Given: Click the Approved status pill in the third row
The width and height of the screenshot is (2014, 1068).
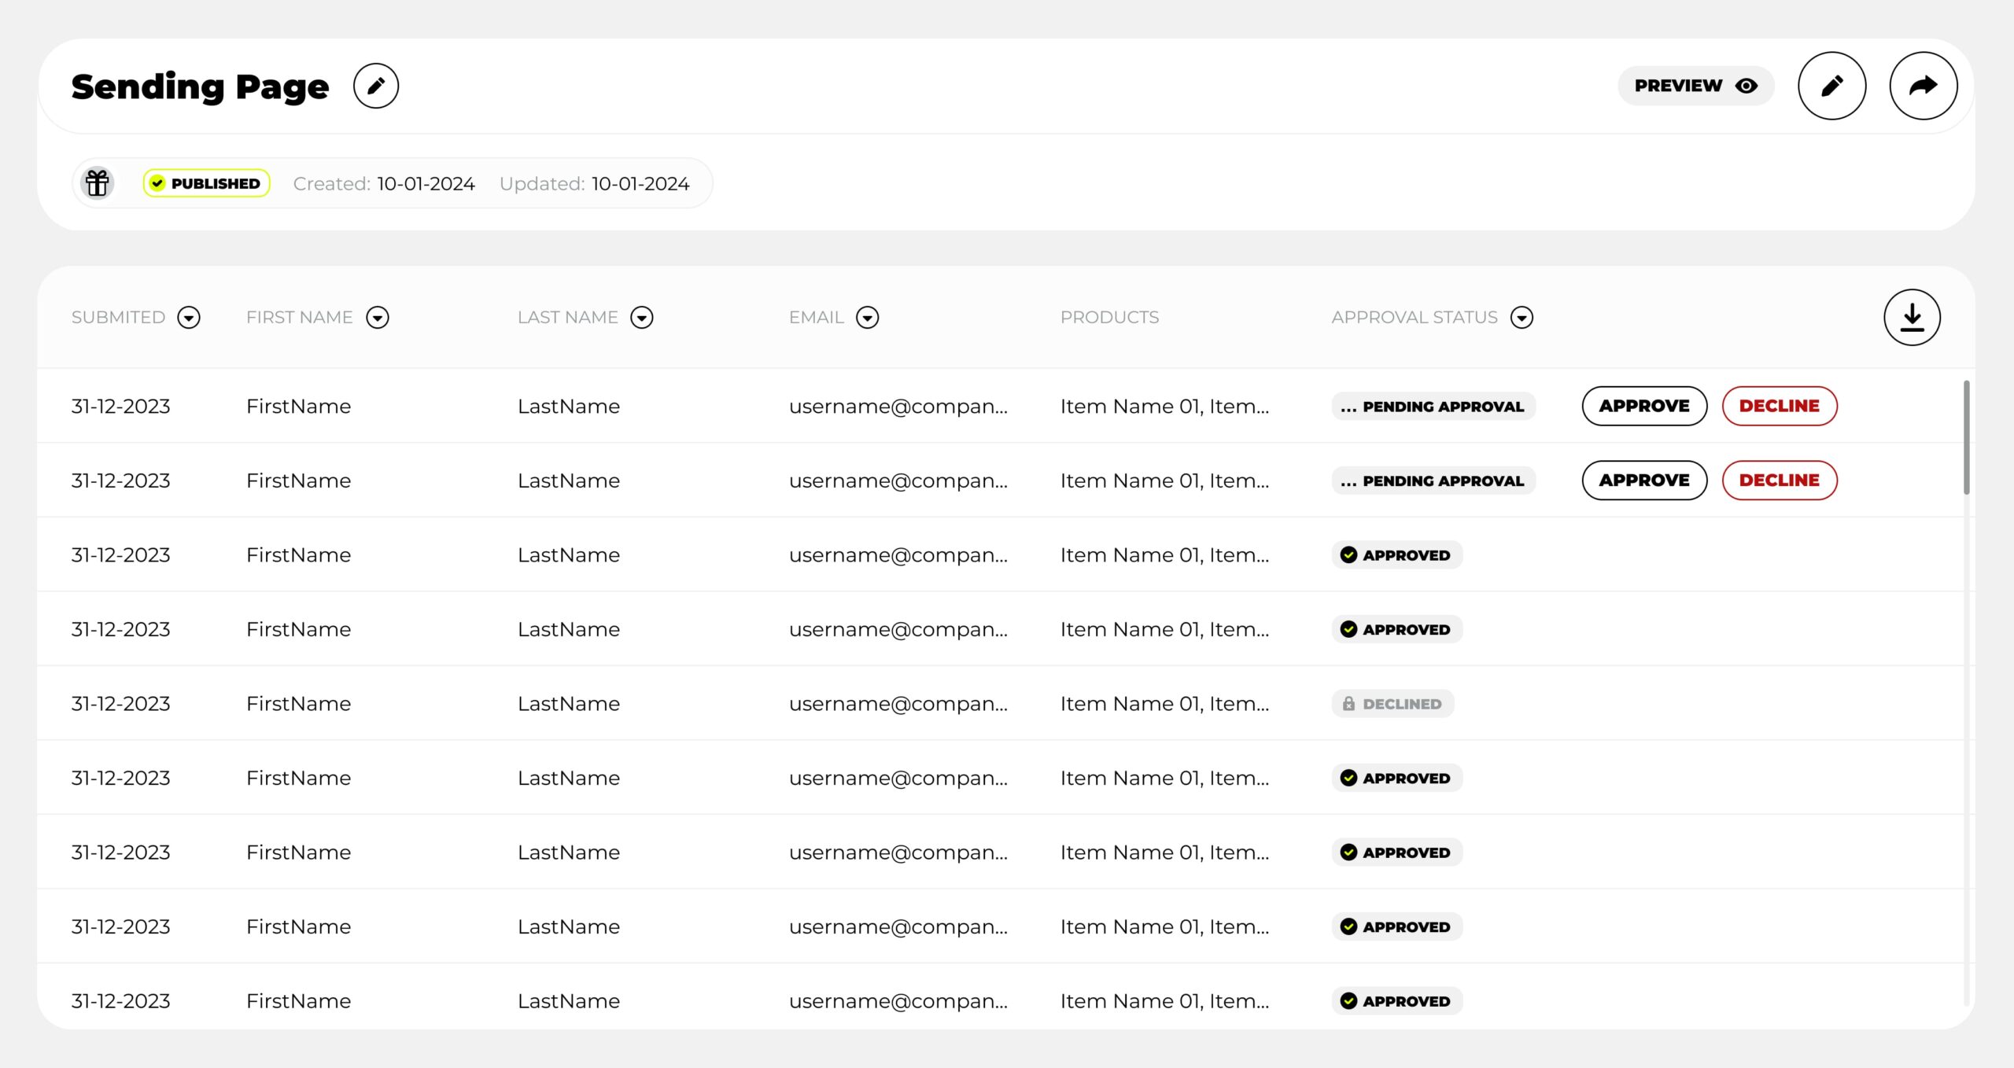Looking at the screenshot, I should point(1396,554).
